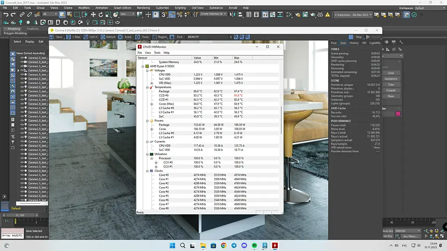Open the Arnold menu

pyautogui.click(x=233, y=8)
